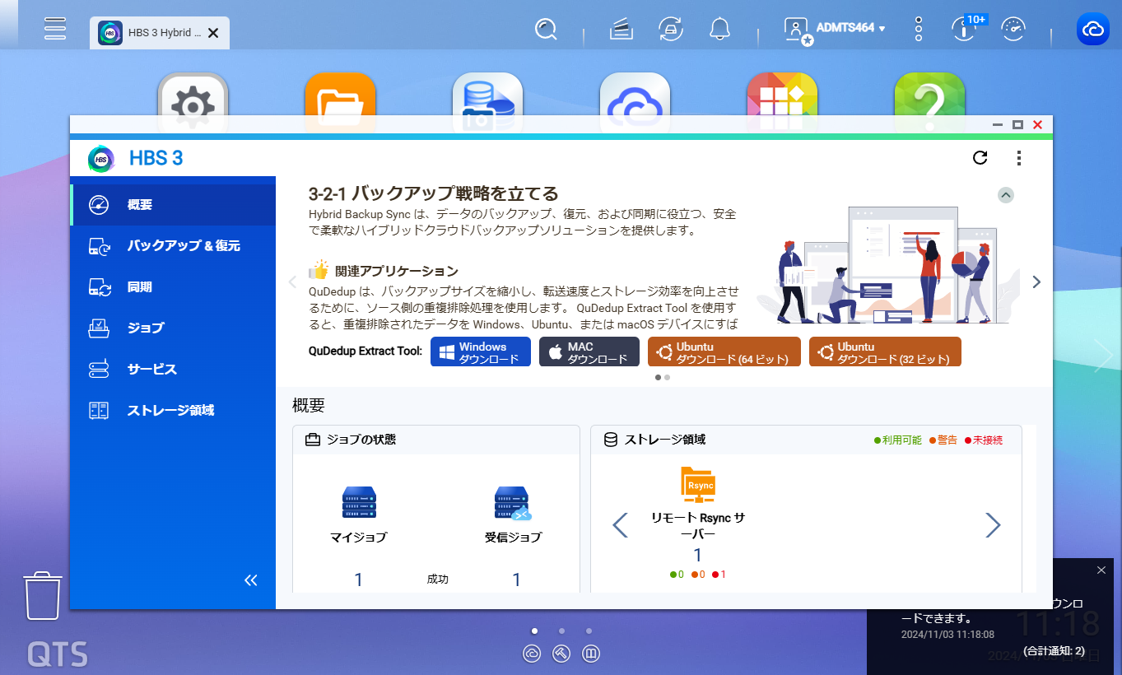Go to next desktop page arrow

(1103, 356)
